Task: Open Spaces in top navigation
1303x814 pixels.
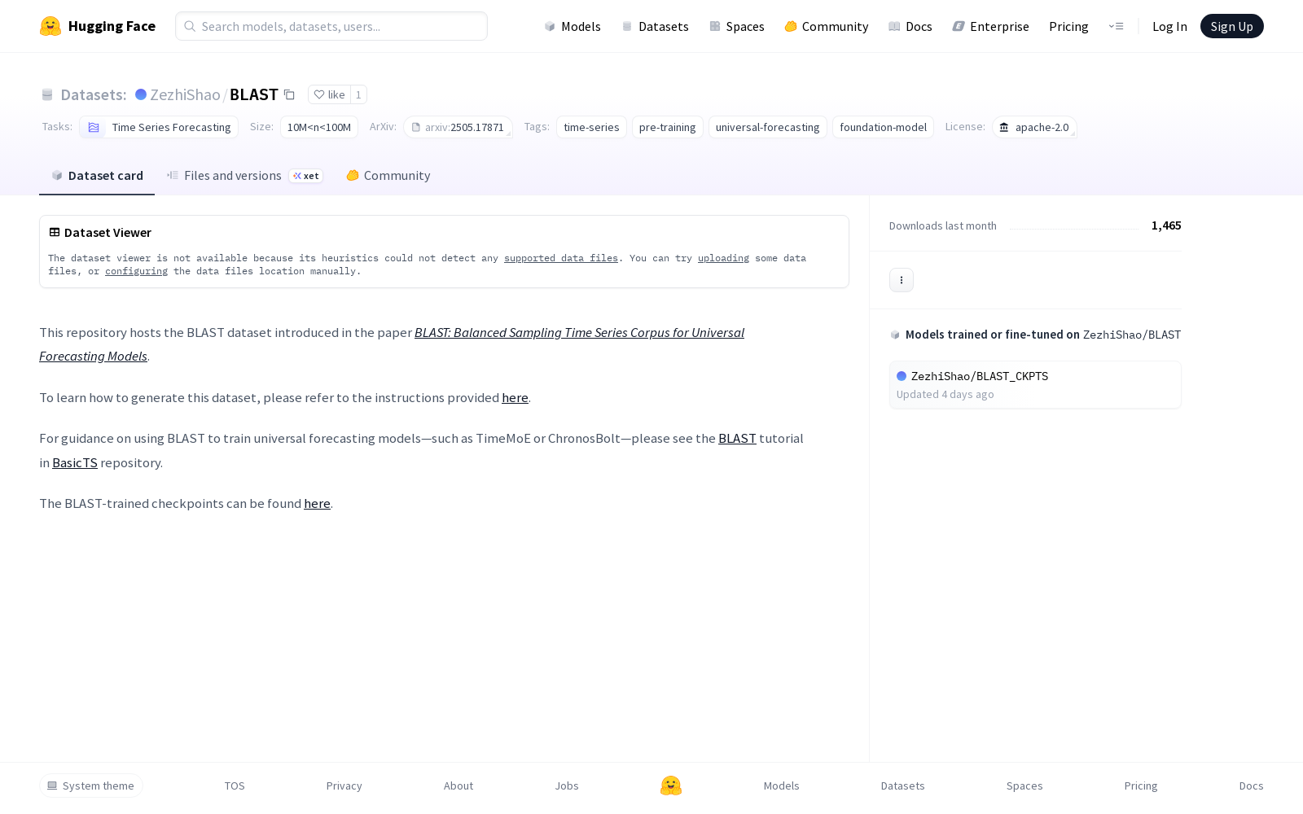Action: point(736,26)
